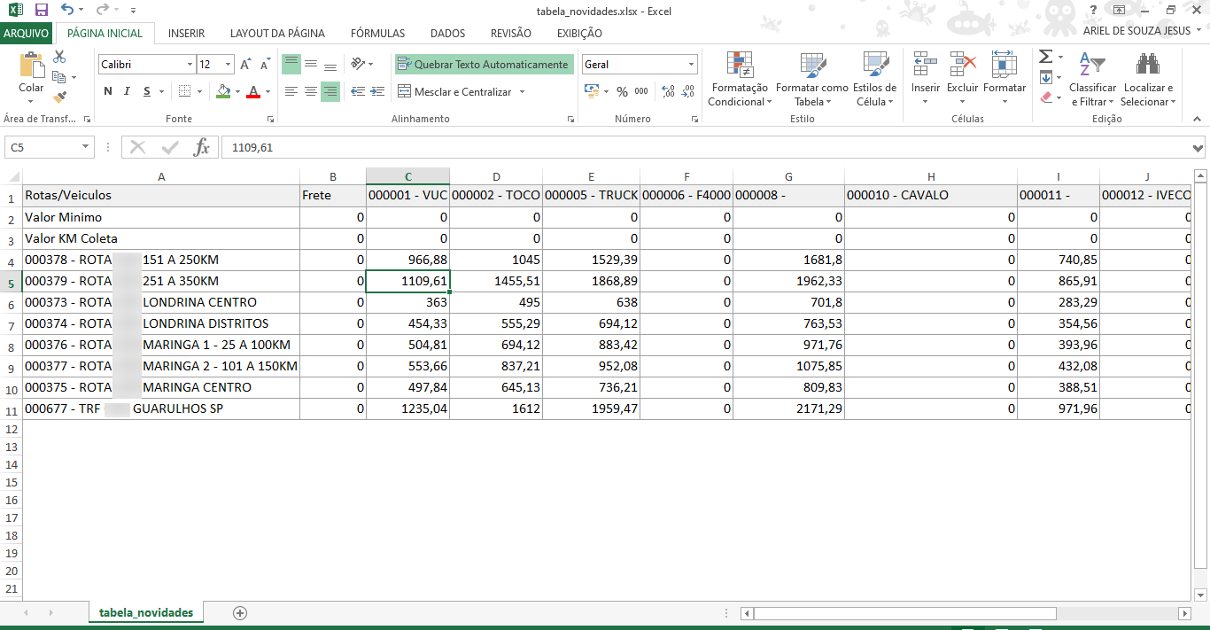The width and height of the screenshot is (1210, 630).
Task: Open the ARQUIVO menu
Action: 26,34
